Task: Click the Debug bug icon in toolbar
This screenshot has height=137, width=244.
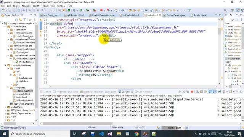Action: click(x=74, y=10)
